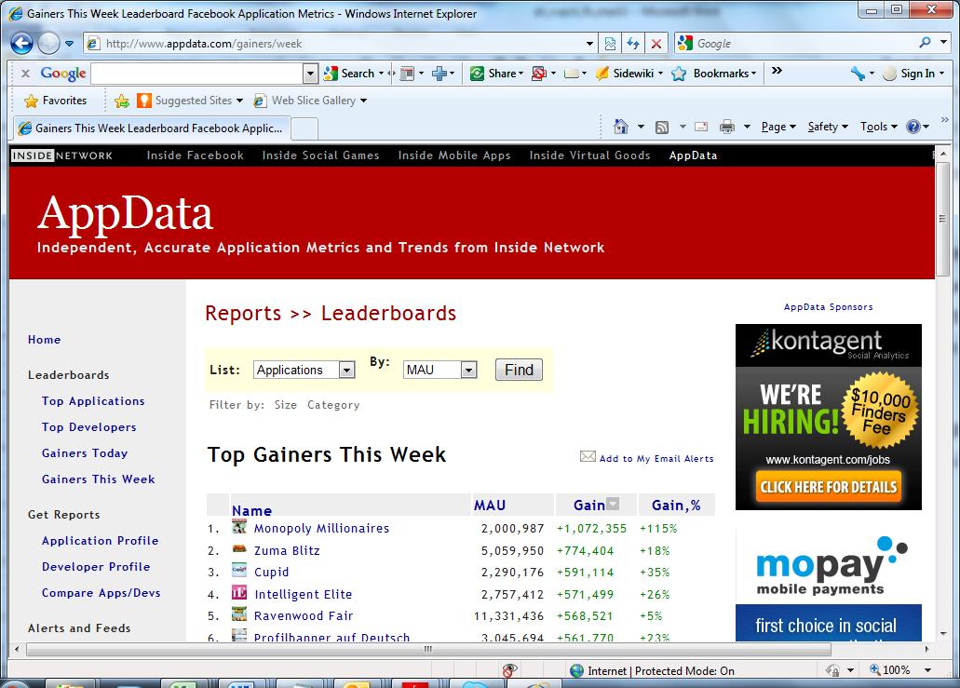Open Top Applications in the sidebar
Viewport: 960px width, 688px height.
point(93,401)
